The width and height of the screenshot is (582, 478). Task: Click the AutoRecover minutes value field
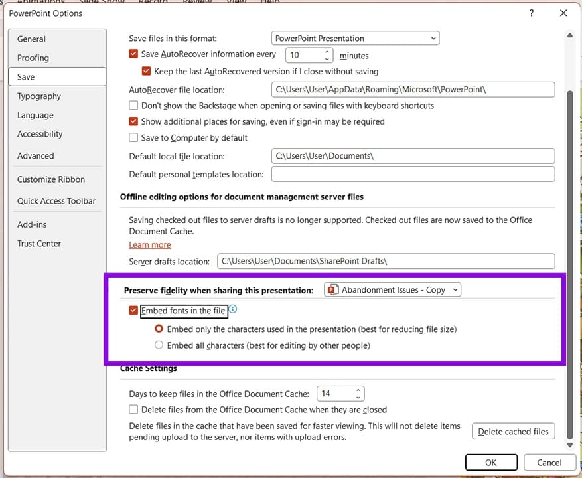pyautogui.click(x=305, y=55)
